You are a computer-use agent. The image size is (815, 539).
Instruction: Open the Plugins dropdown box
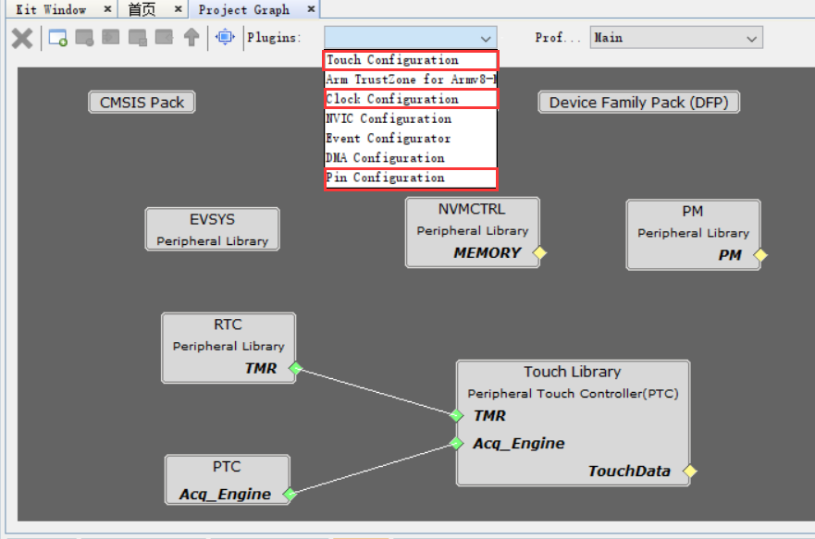(410, 37)
